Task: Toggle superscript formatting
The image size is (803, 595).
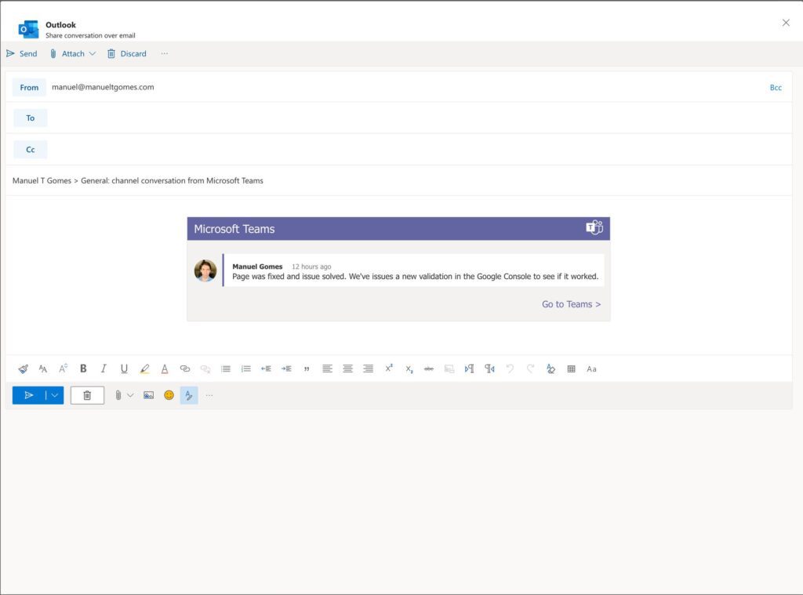Action: (x=389, y=368)
